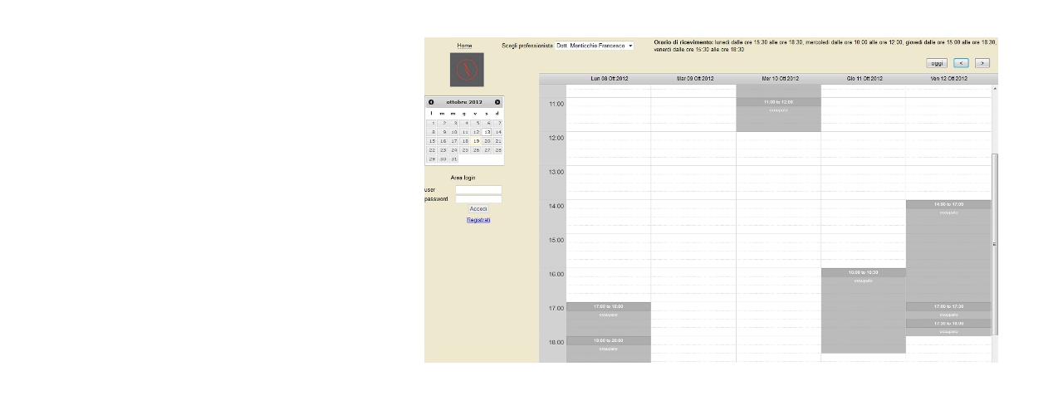1063x415 pixels.
Task: Go to previous month in mini calendar
Action: [431, 102]
